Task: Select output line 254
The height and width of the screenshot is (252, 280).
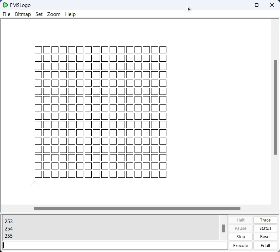Action: (x=9, y=229)
